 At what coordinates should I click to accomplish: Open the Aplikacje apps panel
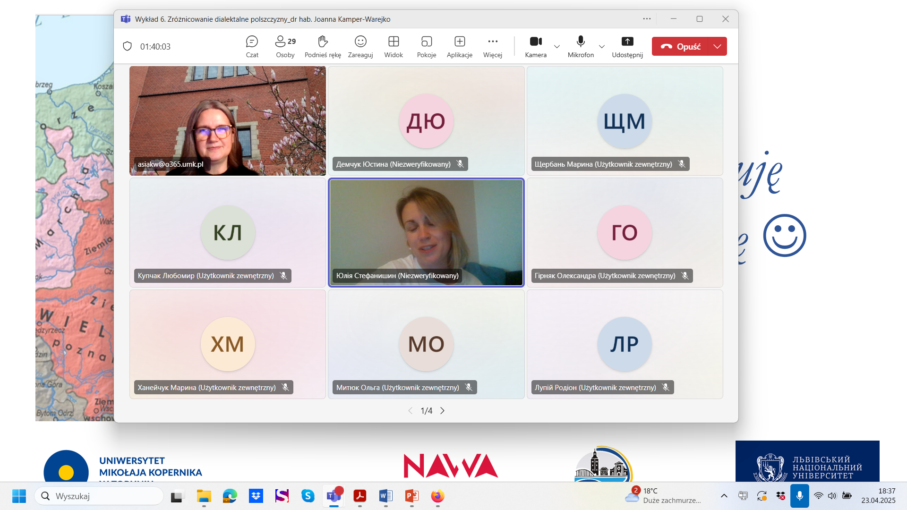click(460, 46)
